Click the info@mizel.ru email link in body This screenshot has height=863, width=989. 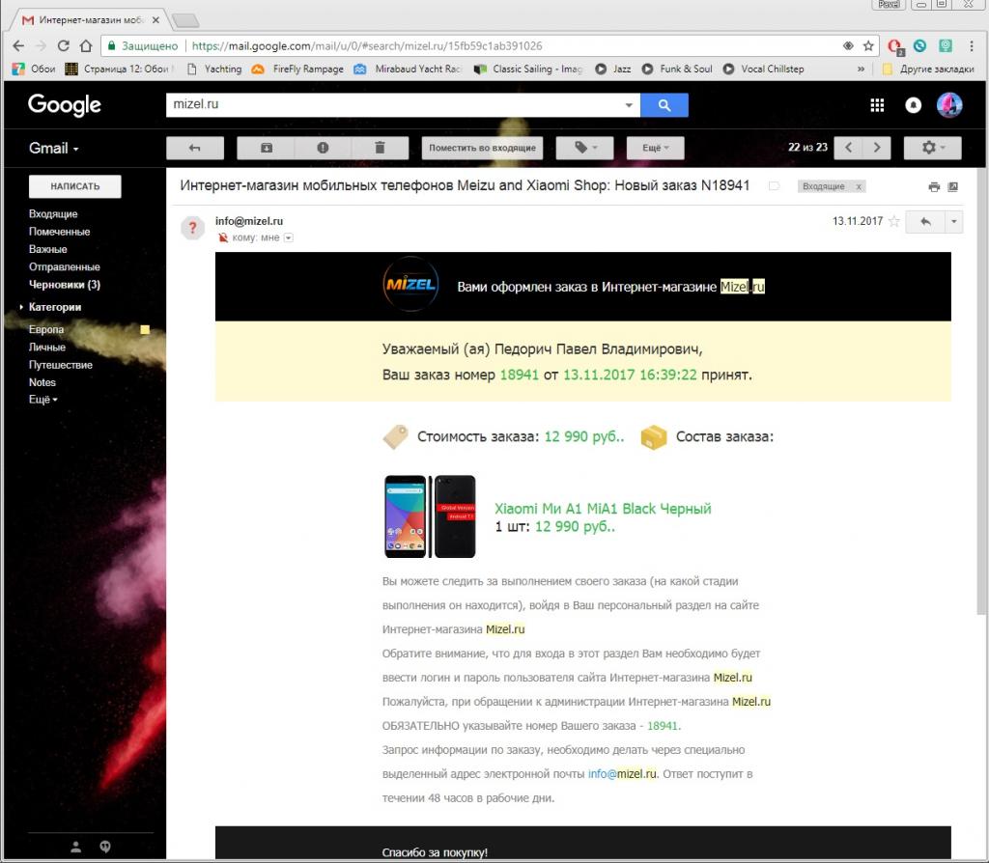pos(622,773)
